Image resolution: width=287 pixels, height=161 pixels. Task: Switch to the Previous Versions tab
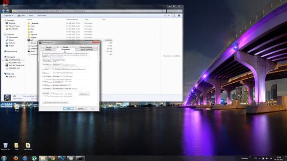coord(86,47)
